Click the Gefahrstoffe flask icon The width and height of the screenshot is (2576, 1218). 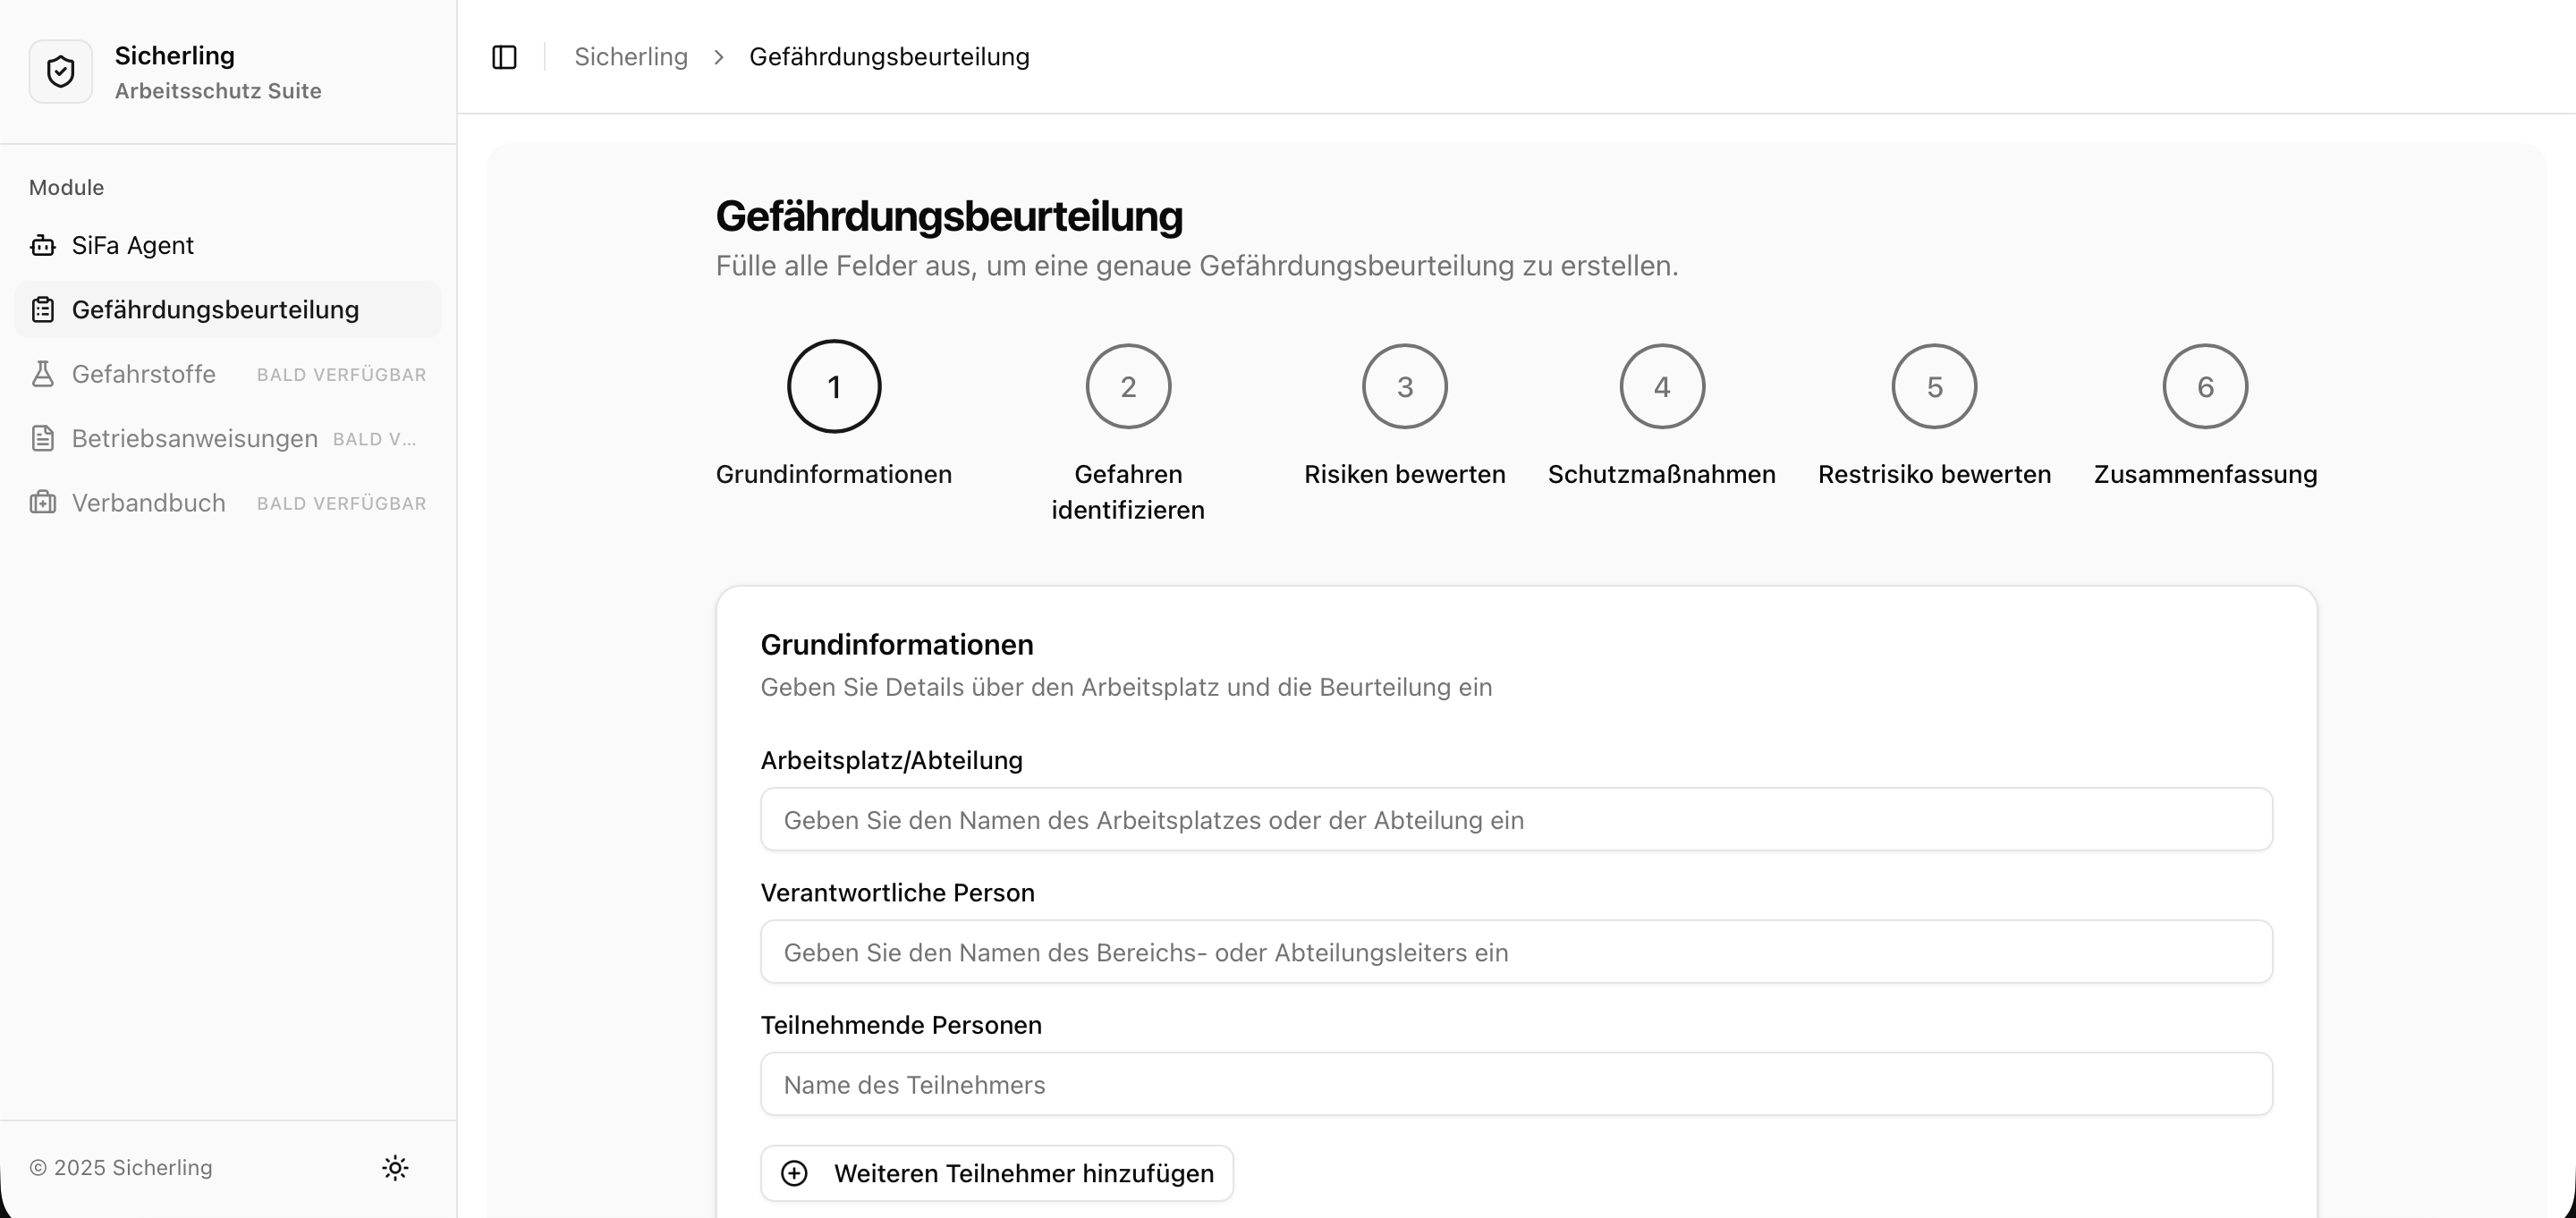point(43,374)
